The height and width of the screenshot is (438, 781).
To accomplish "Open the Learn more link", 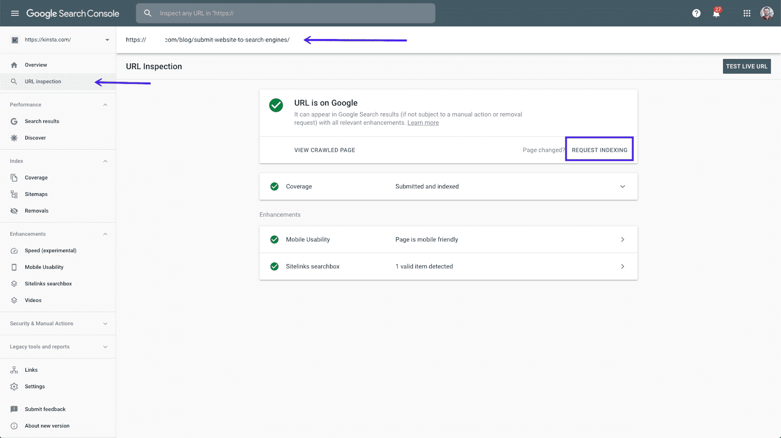I will pyautogui.click(x=423, y=123).
